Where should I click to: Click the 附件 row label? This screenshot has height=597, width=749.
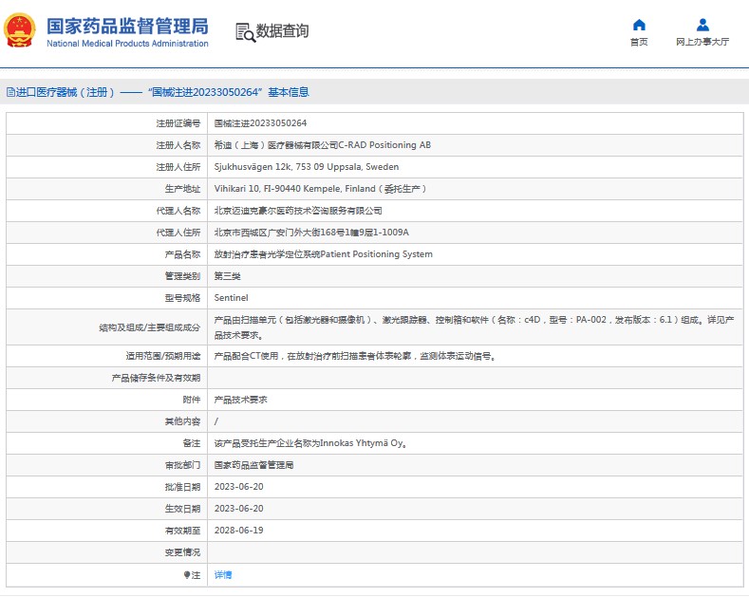pos(192,400)
